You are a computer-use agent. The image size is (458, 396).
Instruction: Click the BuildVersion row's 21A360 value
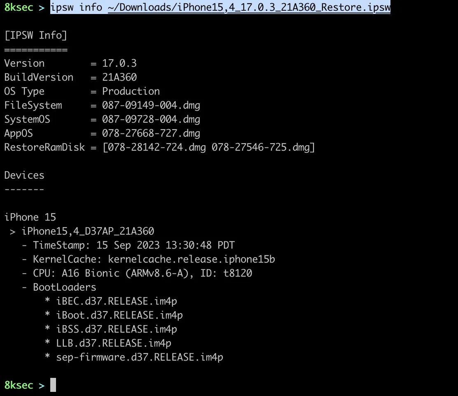[119, 77]
